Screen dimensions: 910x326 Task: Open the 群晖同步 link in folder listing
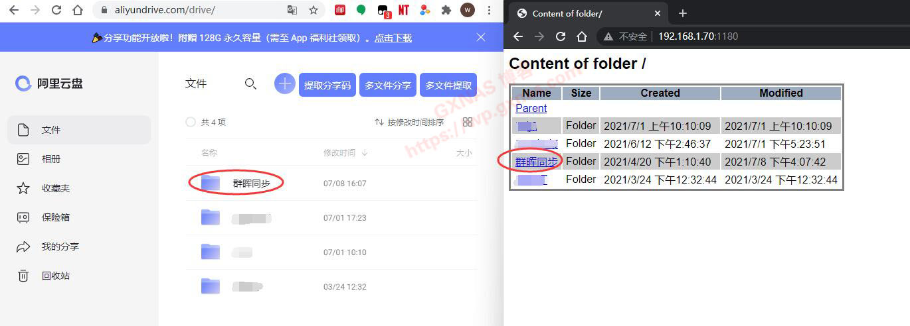(x=537, y=161)
